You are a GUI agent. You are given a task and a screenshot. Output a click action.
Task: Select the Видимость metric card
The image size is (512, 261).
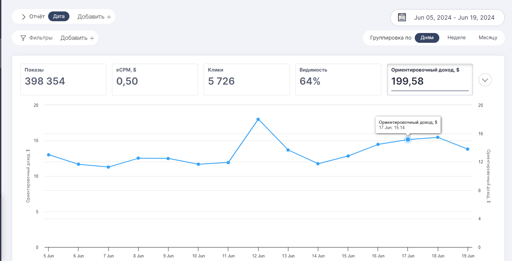pyautogui.click(x=338, y=79)
